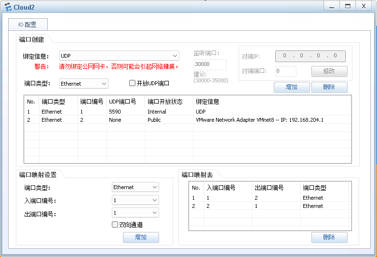Select the VMware Network Adapter VMnet8 row
The width and height of the screenshot is (377, 257).
click(x=188, y=120)
